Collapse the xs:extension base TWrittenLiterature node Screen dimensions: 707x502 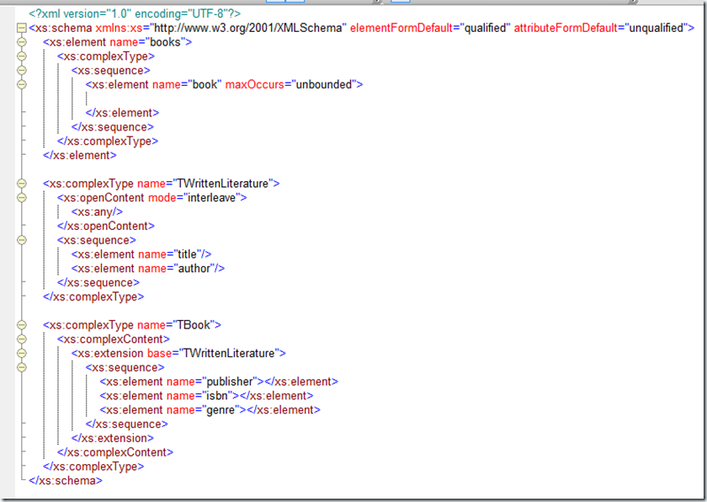pos(22,354)
